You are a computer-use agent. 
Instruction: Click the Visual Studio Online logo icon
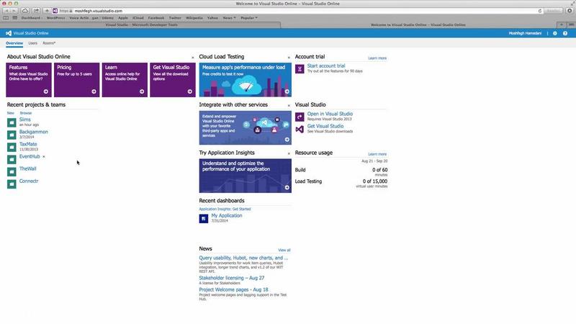[x=9, y=33]
